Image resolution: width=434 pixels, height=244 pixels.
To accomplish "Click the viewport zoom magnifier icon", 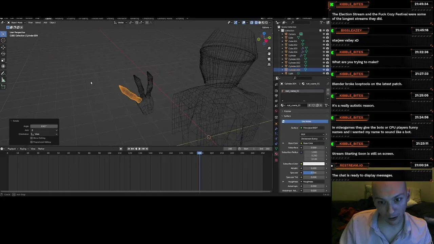I will tap(269, 48).
